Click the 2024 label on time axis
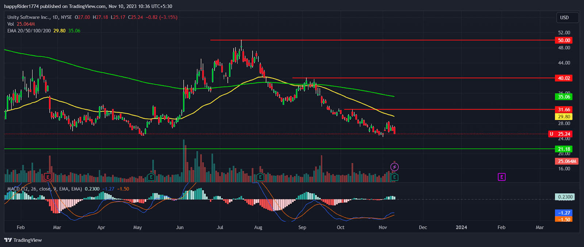The width and height of the screenshot is (584, 247). coord(461,227)
